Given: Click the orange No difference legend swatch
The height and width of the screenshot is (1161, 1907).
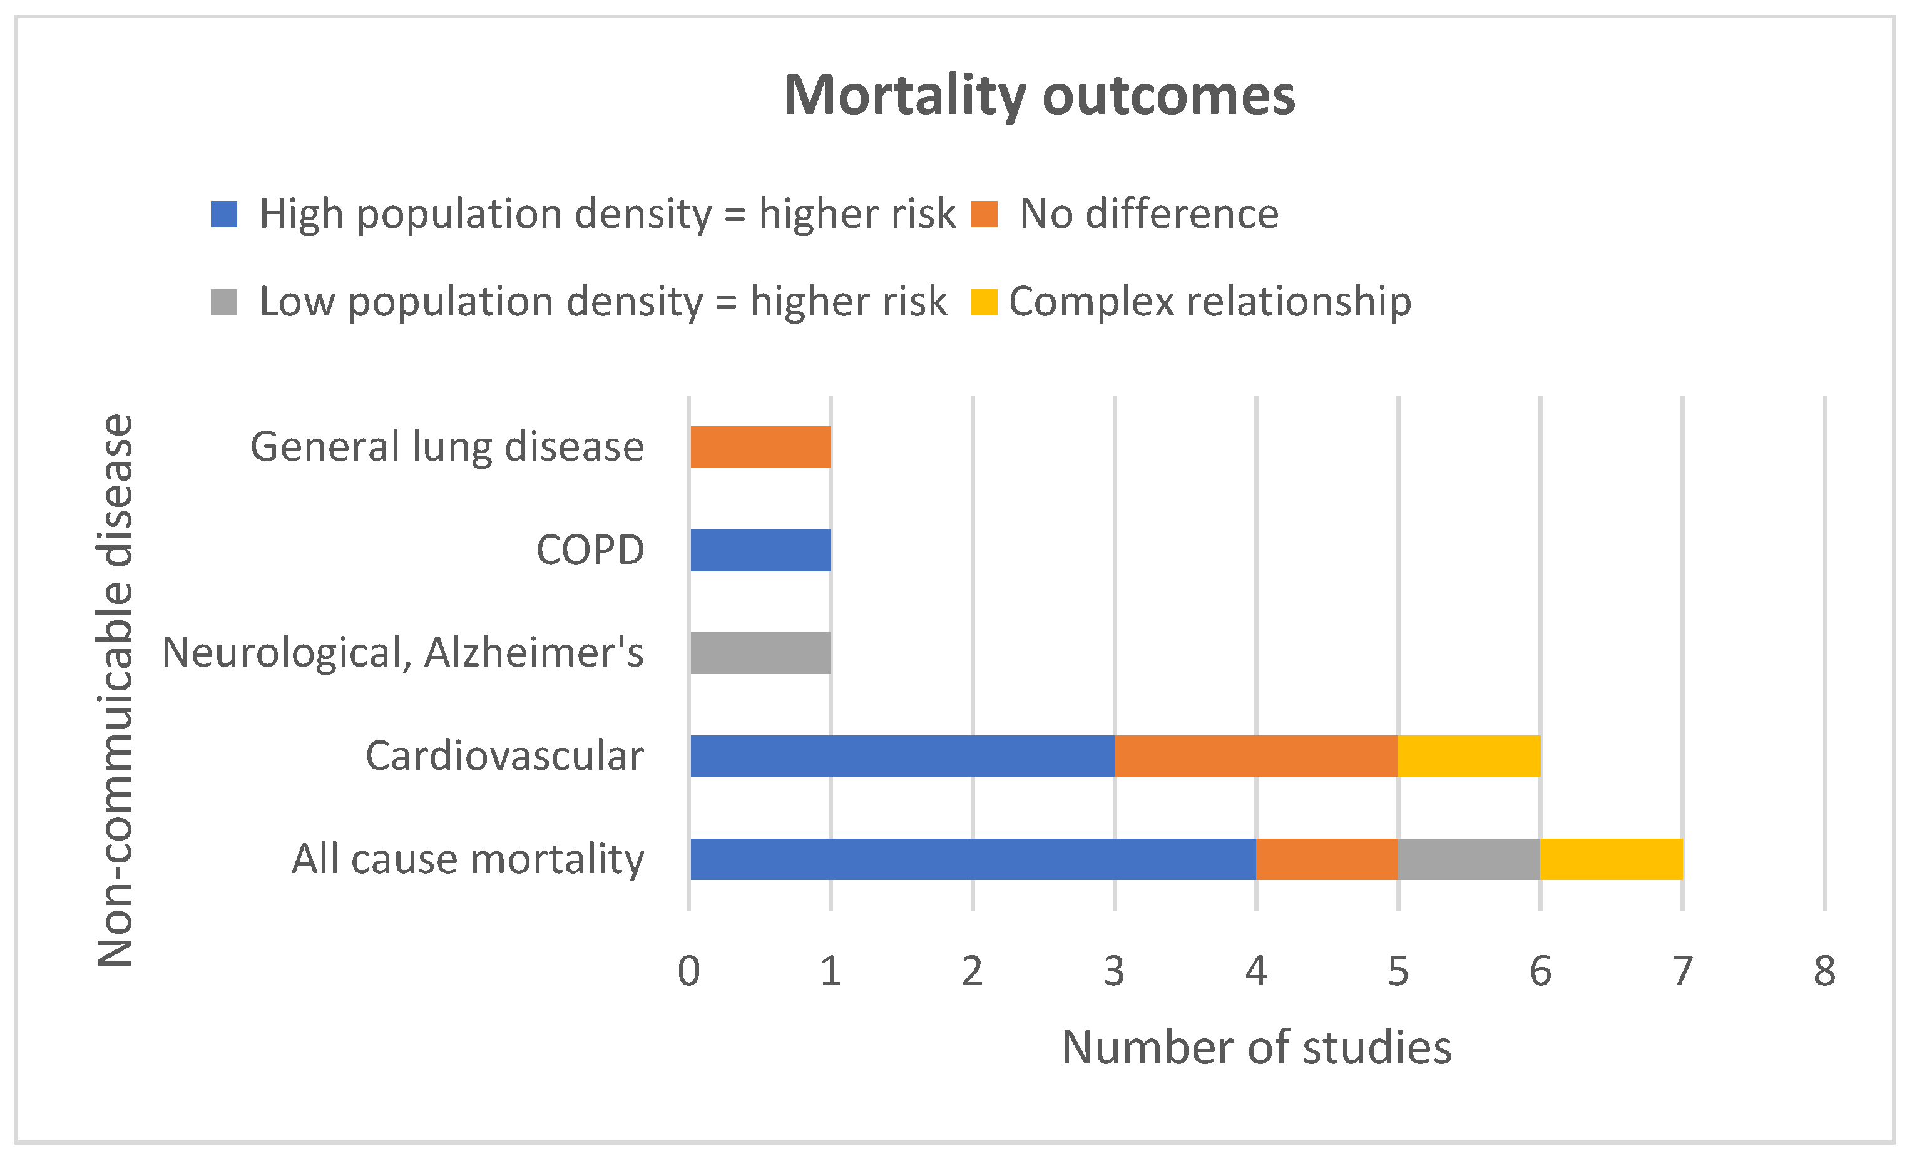Looking at the screenshot, I should tap(984, 213).
